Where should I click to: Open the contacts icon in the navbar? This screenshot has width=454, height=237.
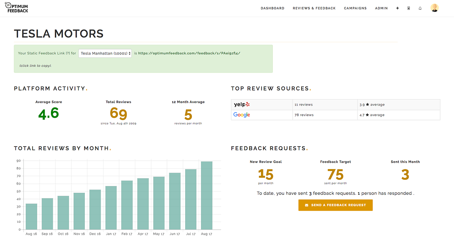click(409, 8)
